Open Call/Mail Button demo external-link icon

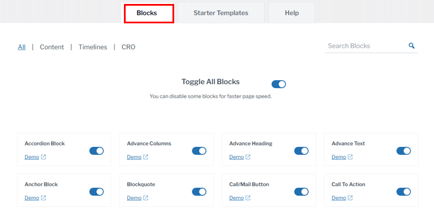[x=248, y=198]
